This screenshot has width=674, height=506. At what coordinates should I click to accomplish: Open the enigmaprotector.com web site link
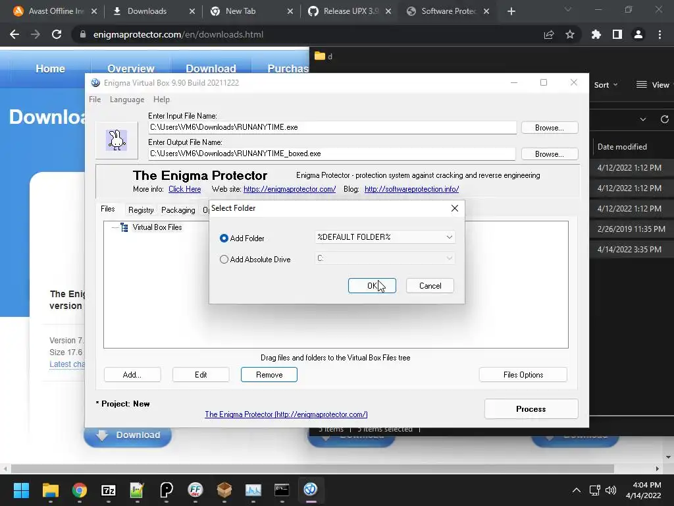point(290,189)
